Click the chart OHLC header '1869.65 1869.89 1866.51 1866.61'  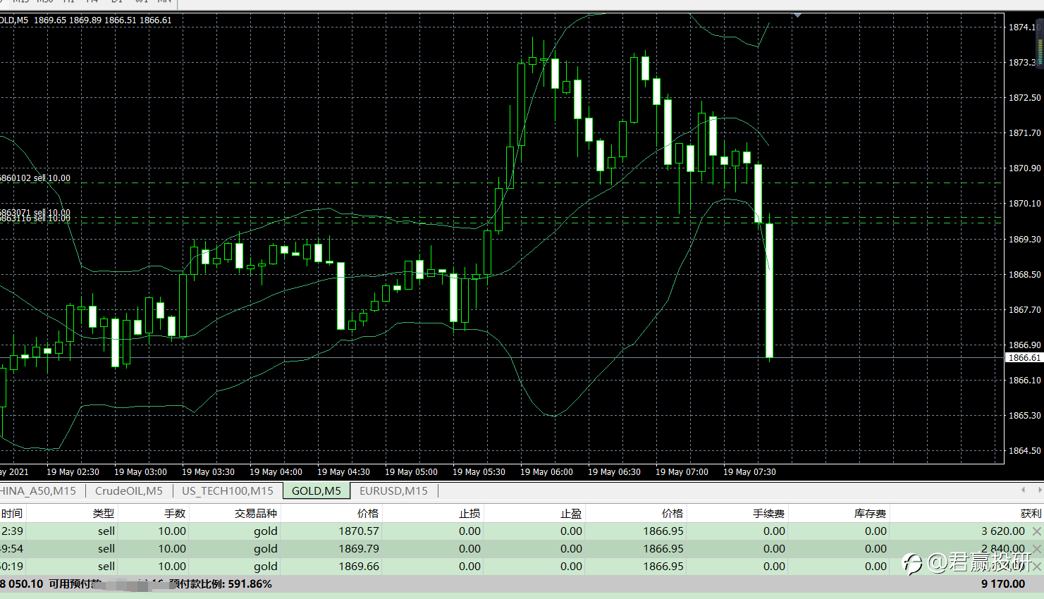coord(103,20)
